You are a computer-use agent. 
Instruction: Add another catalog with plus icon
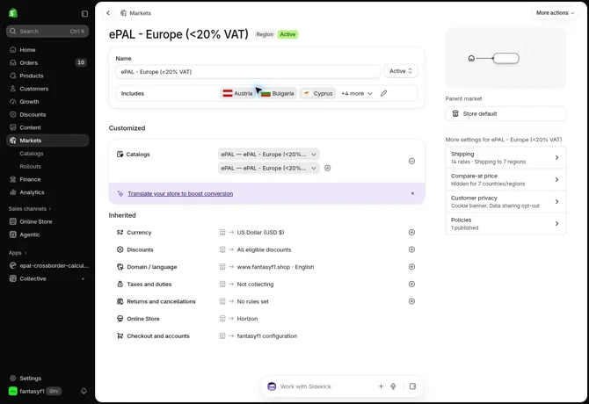tap(328, 168)
